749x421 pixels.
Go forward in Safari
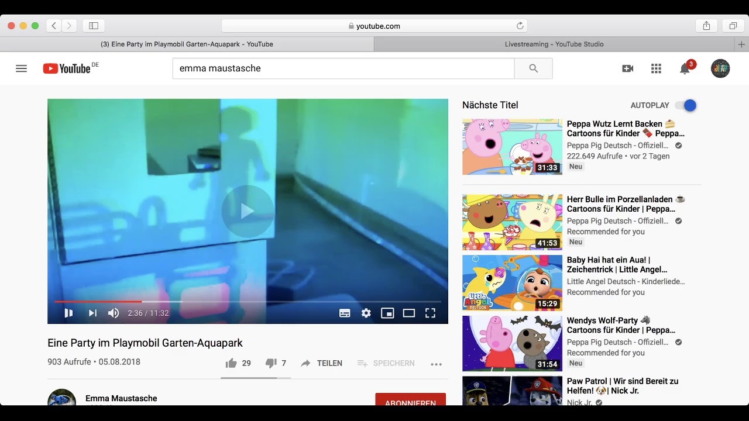[x=70, y=26]
